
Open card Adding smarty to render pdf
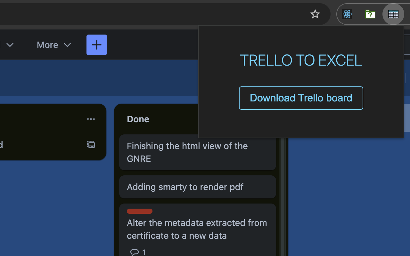198,187
